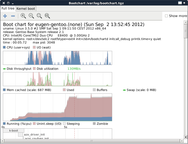Click the zoom to fit icon
The height and width of the screenshot is (144, 188).
pyautogui.click(x=39, y=16)
